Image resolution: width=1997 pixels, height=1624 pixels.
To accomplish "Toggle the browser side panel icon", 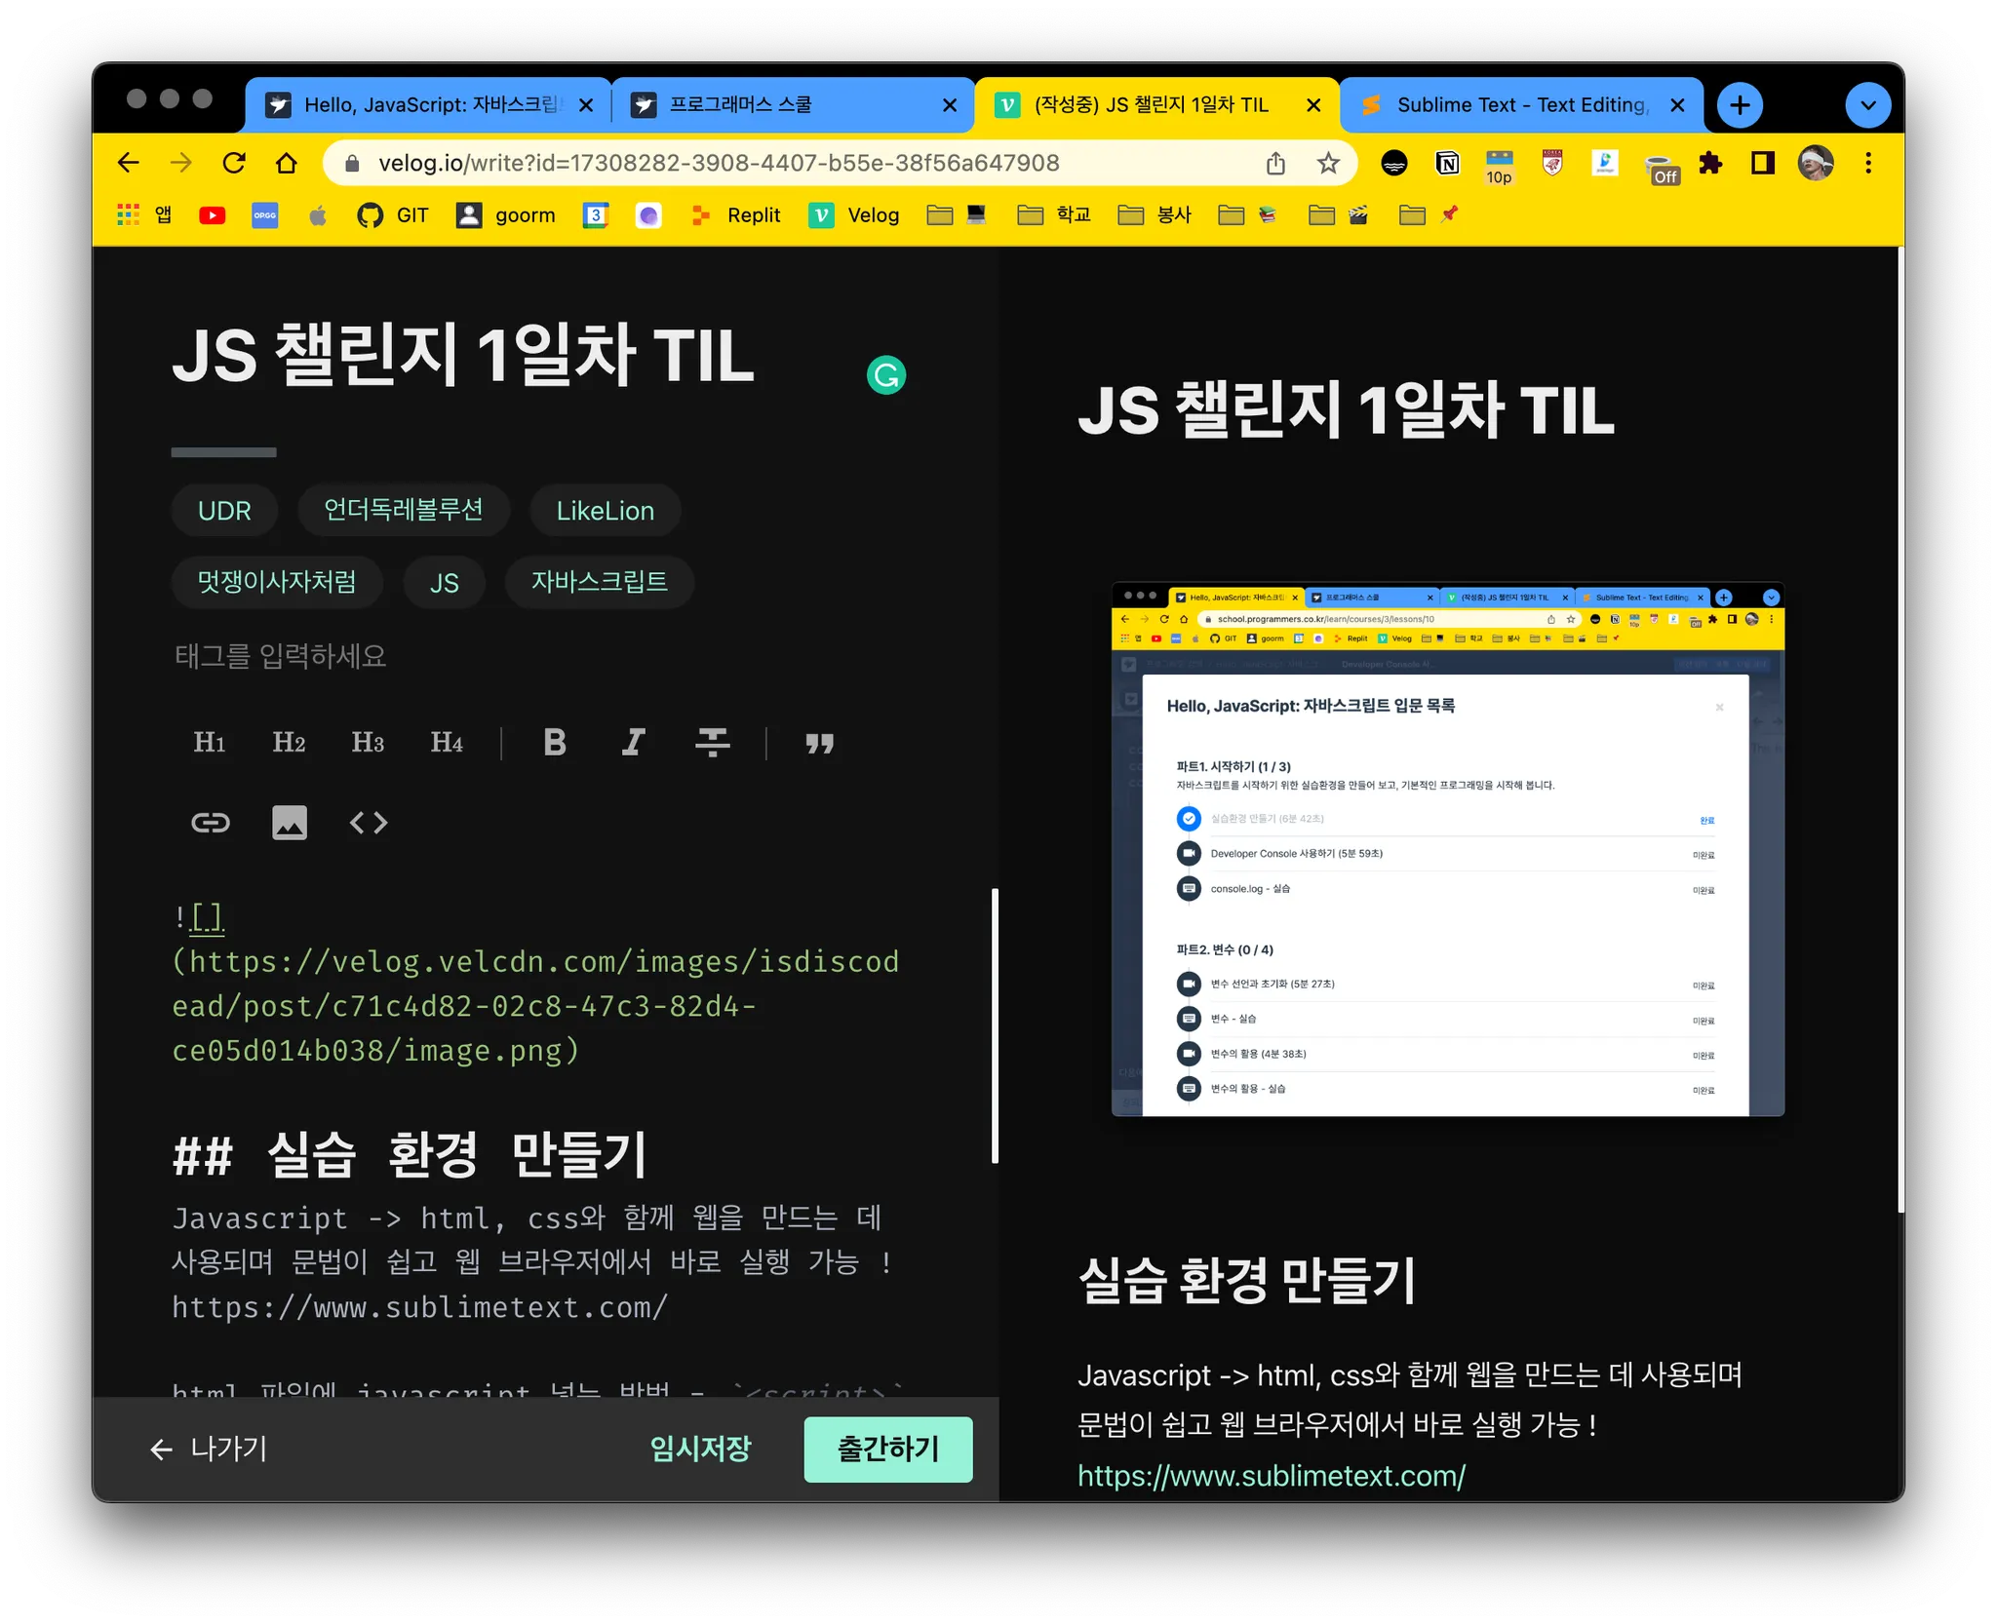I will tap(1762, 163).
